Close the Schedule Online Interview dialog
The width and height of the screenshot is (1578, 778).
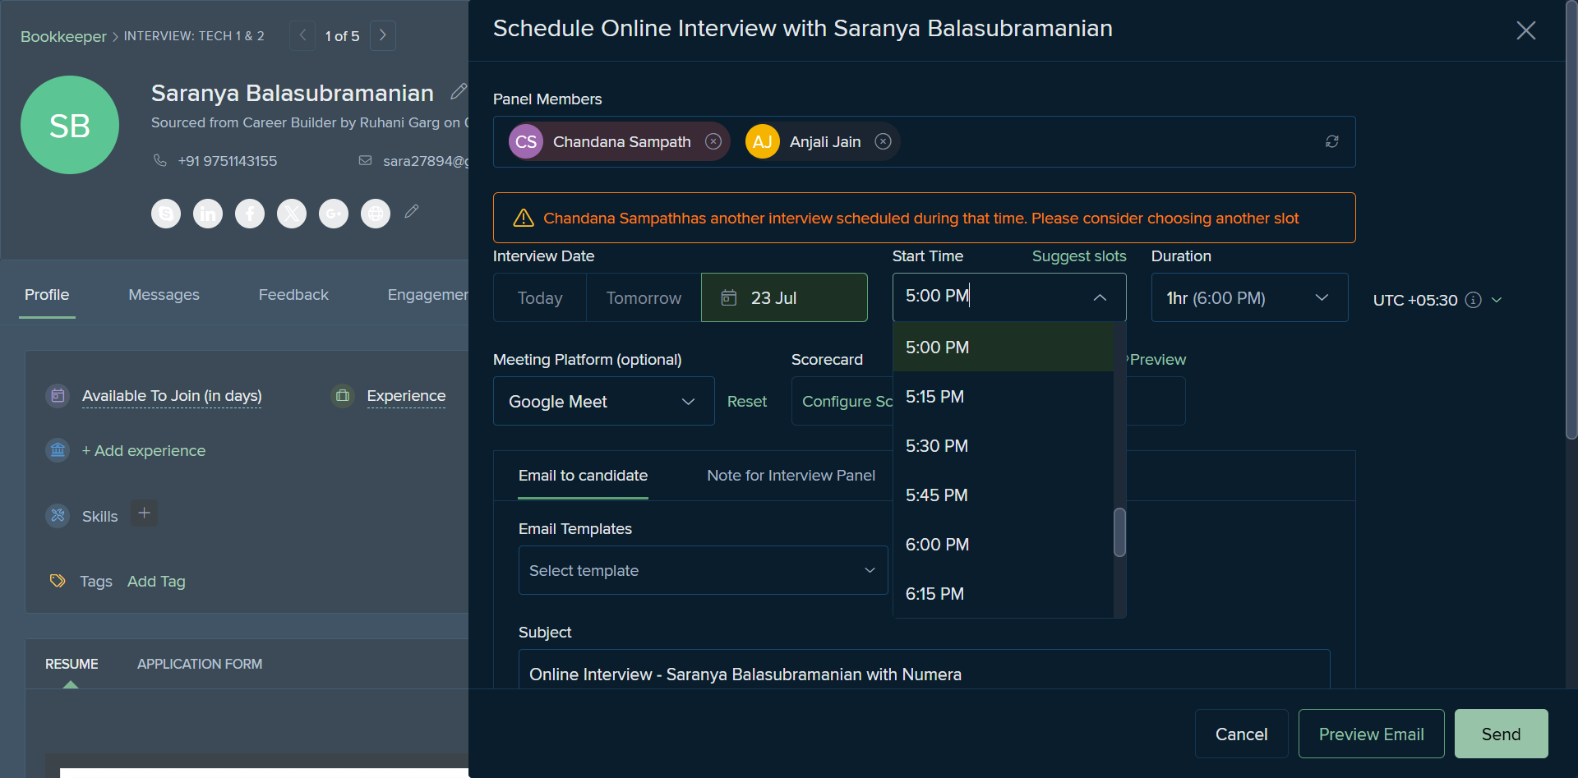[1525, 30]
